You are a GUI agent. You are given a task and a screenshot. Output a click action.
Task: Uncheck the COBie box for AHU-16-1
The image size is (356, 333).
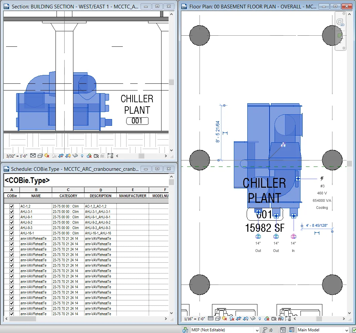pyautogui.click(x=11, y=233)
